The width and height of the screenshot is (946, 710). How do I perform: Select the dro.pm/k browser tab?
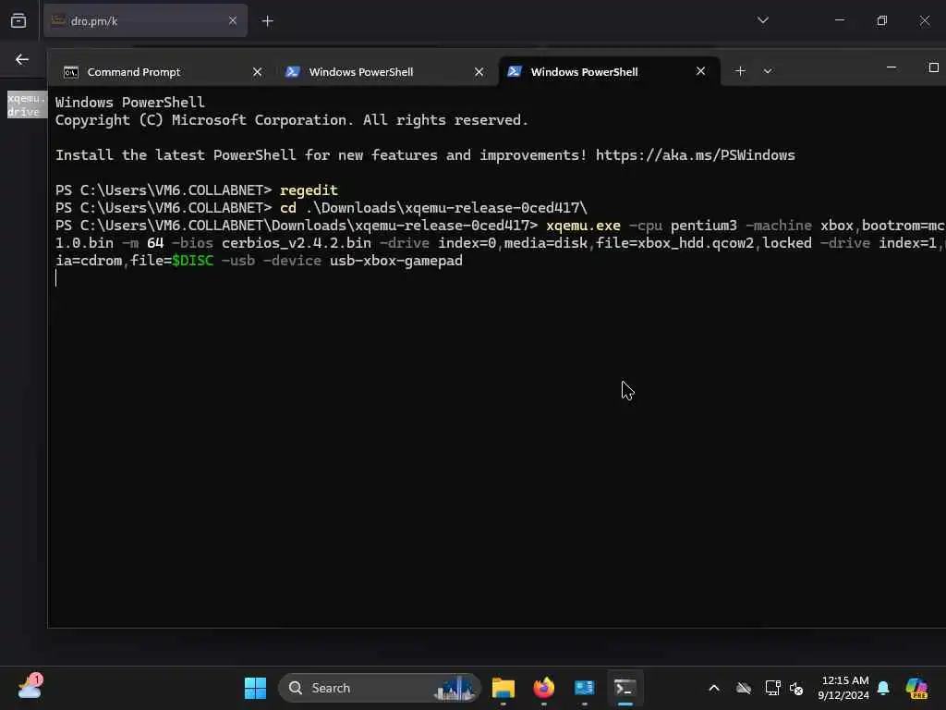tap(145, 21)
